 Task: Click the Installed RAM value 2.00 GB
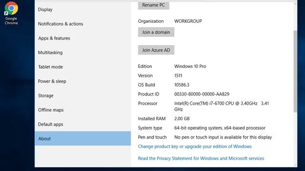click(x=182, y=119)
